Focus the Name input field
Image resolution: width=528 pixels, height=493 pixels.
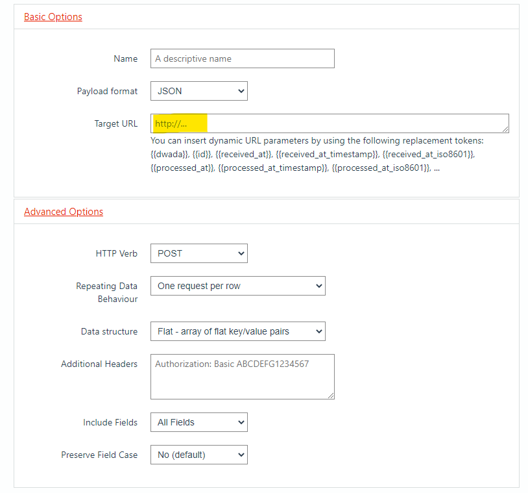(x=243, y=58)
